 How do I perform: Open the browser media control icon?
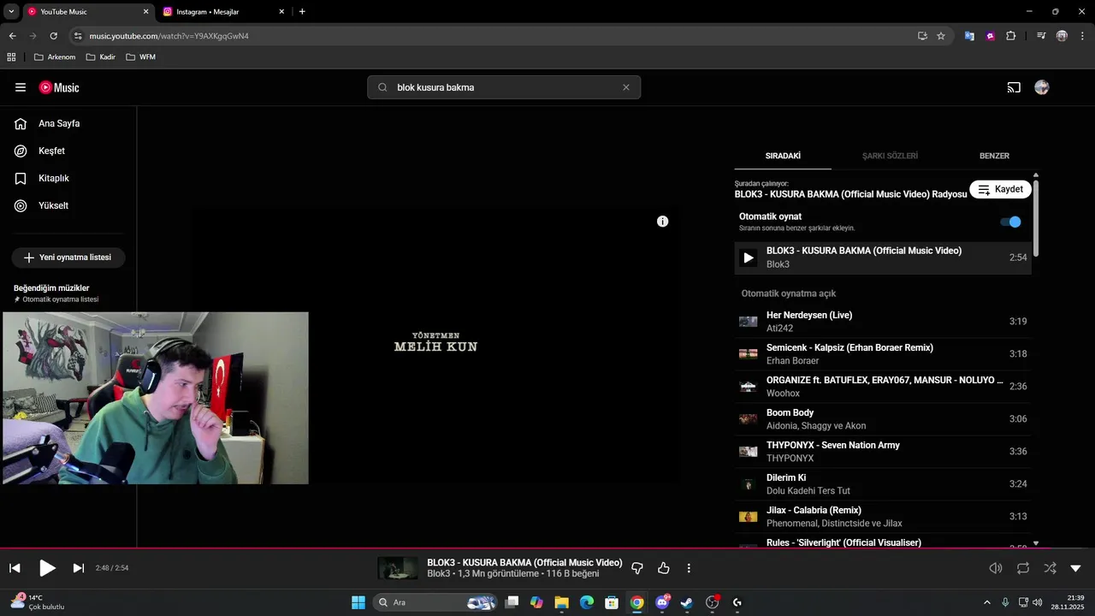click(x=1041, y=36)
